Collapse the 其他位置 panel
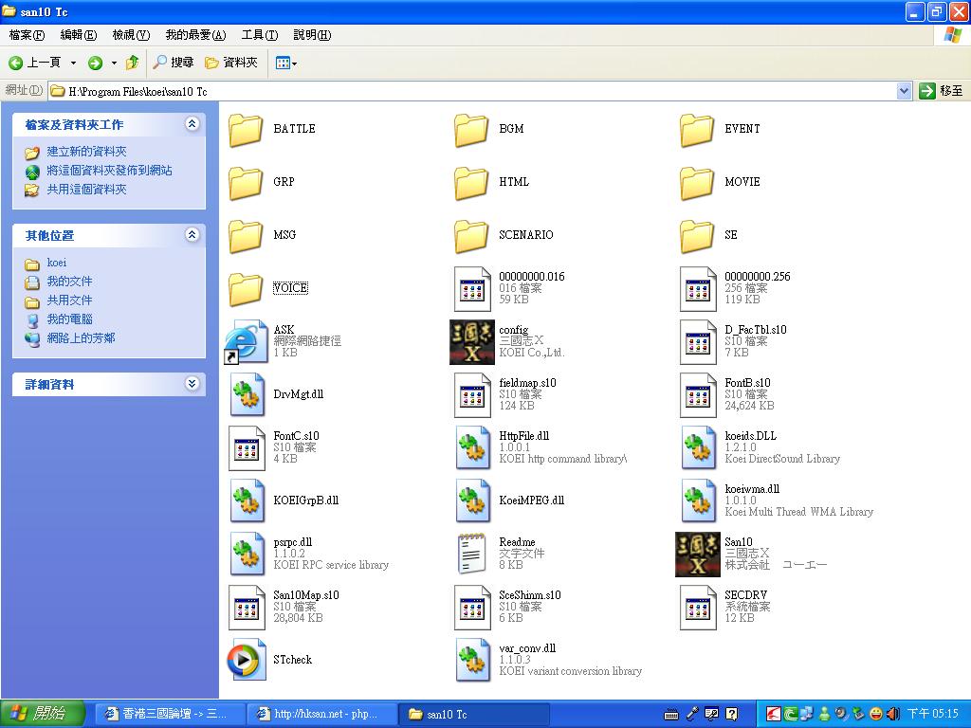The image size is (971, 728). (192, 235)
